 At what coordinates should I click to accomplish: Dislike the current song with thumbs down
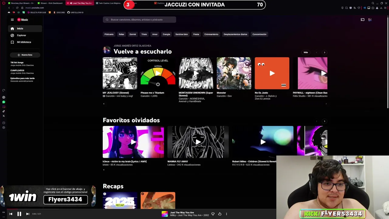(213, 214)
